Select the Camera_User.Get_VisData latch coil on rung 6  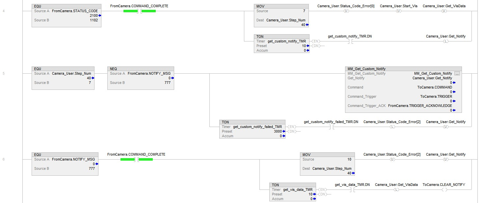pyautogui.click(x=396, y=190)
